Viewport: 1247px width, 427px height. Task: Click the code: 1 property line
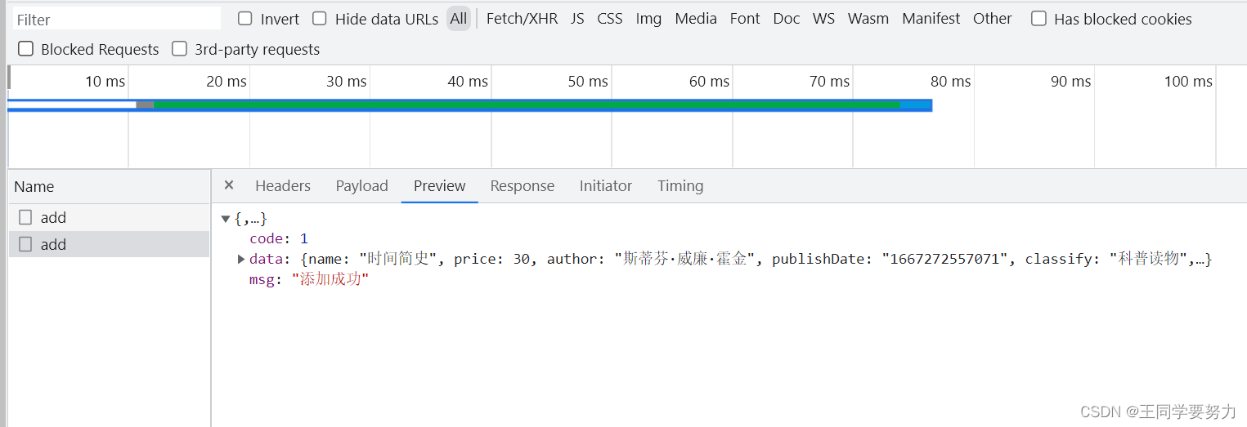279,238
